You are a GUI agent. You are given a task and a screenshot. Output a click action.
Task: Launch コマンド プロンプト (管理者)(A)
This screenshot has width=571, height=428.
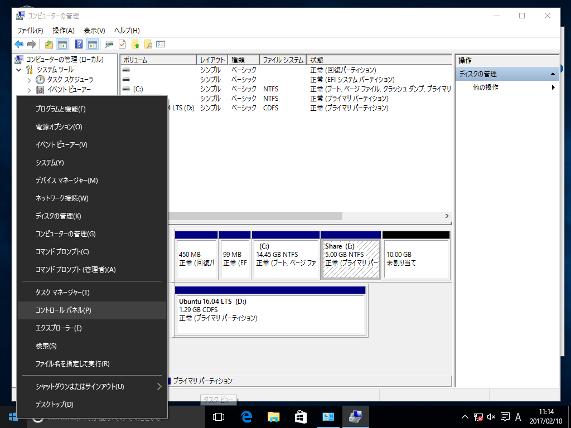point(92,269)
